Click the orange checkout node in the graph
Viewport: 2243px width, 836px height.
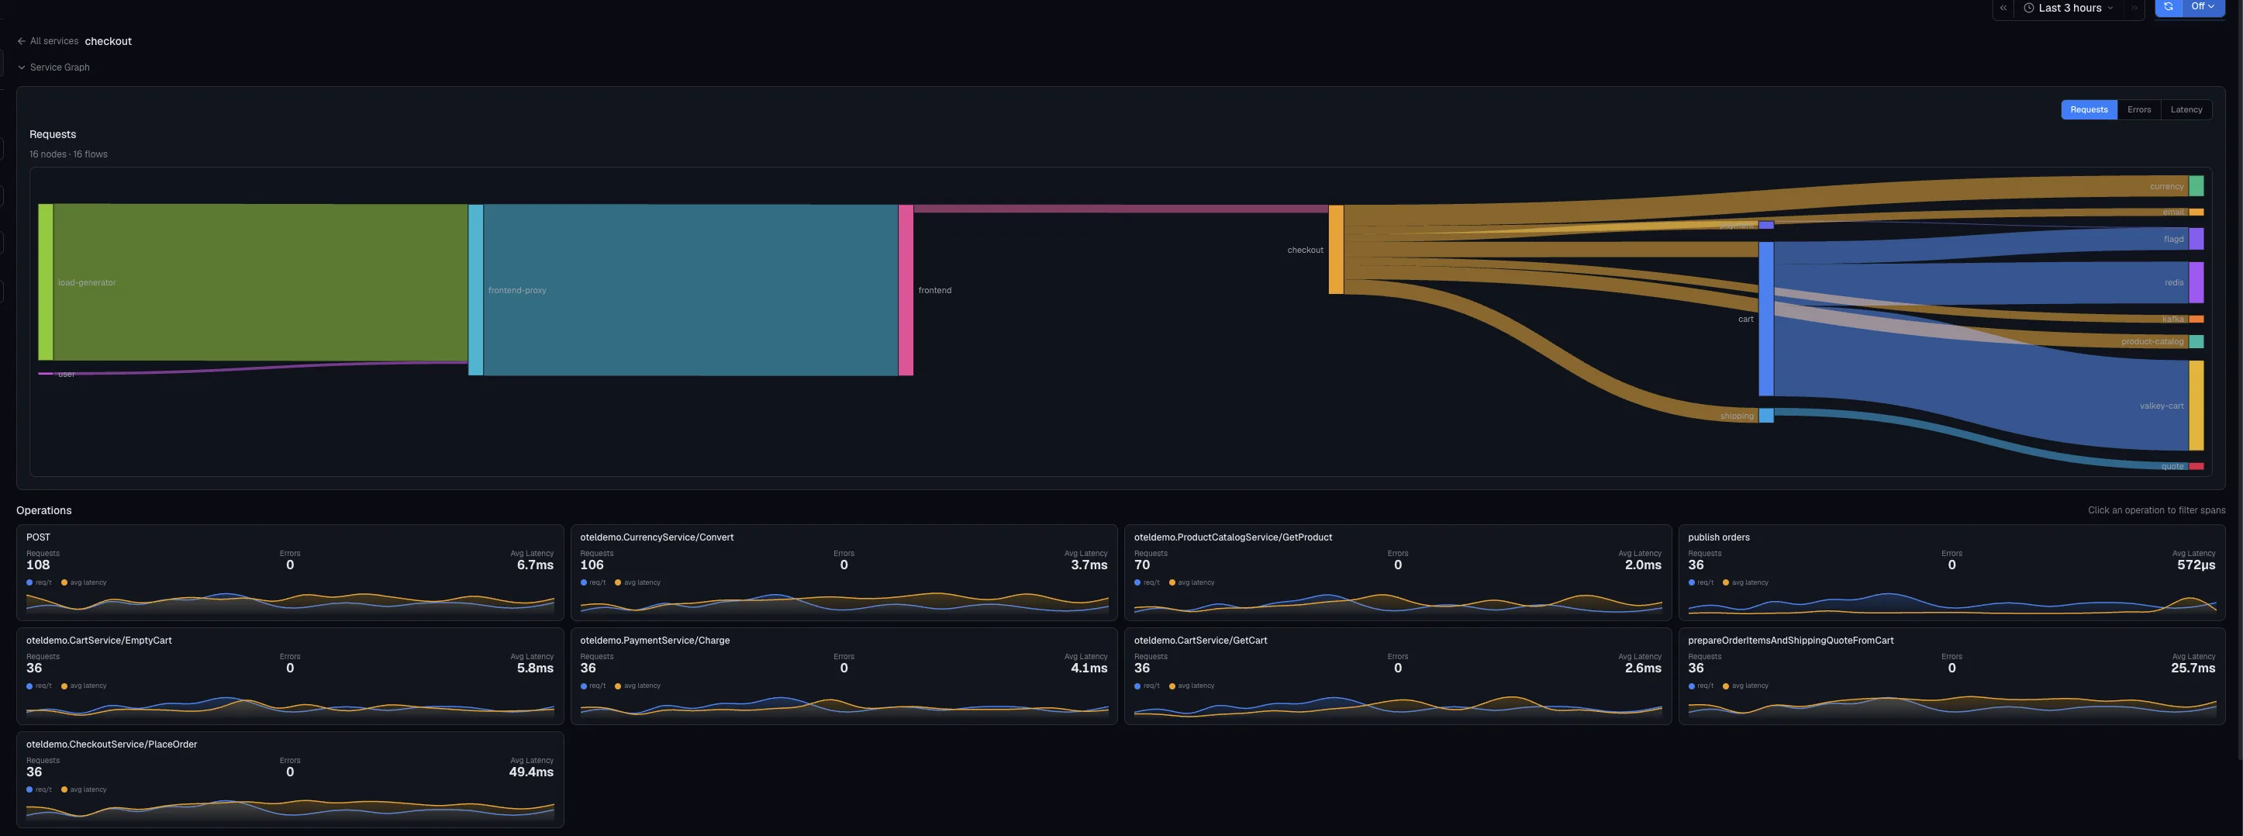coord(1336,250)
